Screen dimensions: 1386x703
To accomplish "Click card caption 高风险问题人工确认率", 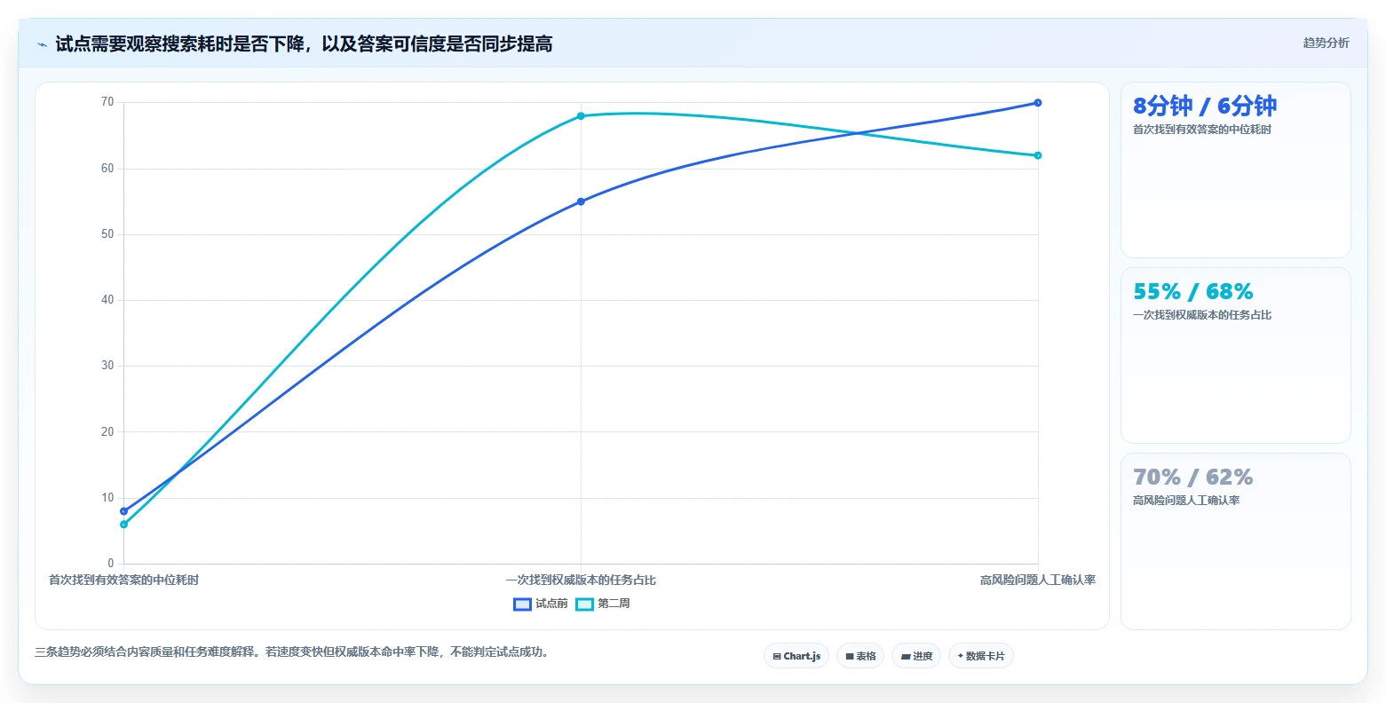I will [x=1186, y=501].
